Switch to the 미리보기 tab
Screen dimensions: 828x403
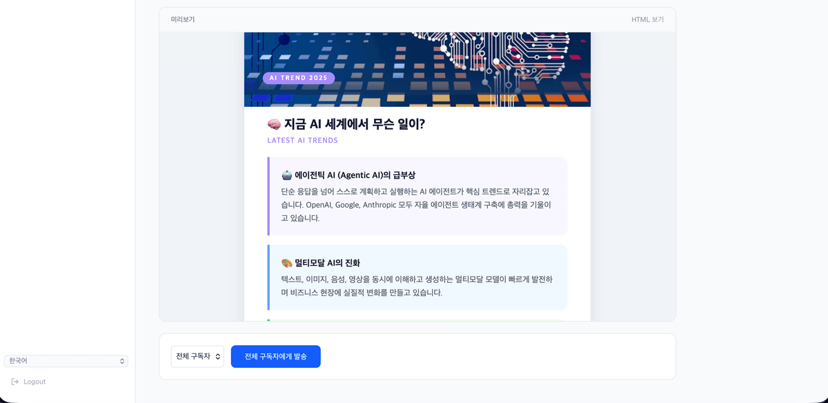click(x=183, y=19)
